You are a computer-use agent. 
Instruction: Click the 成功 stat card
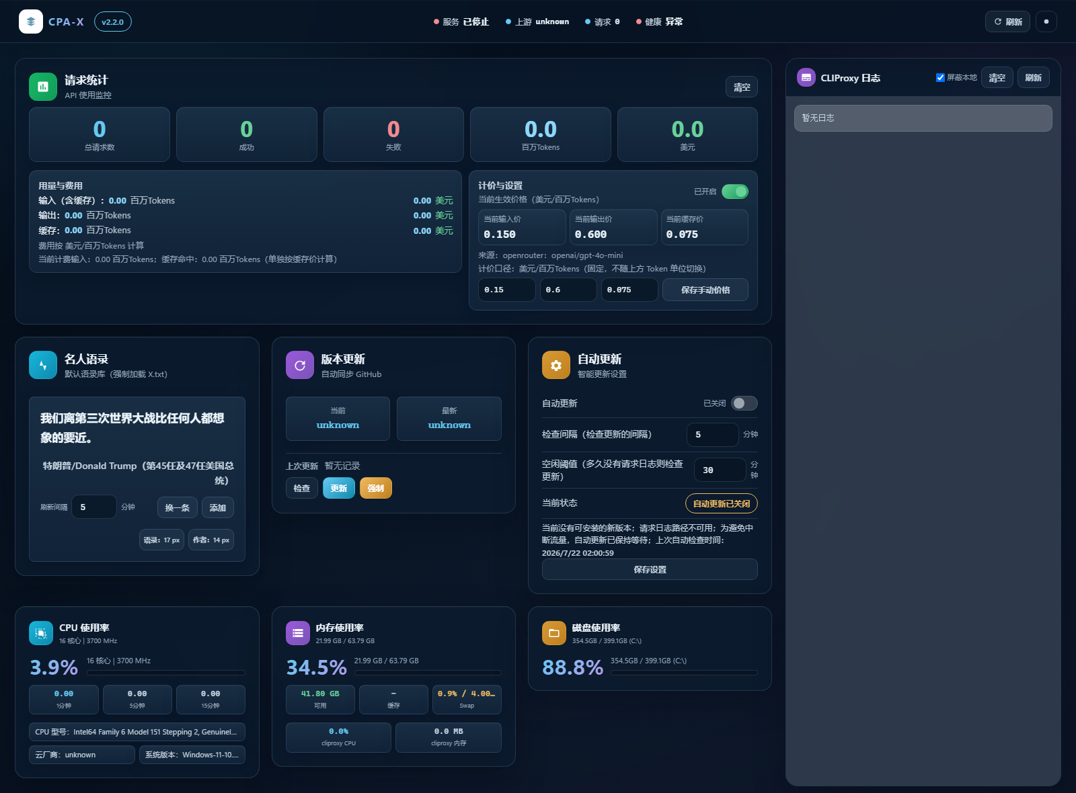247,134
